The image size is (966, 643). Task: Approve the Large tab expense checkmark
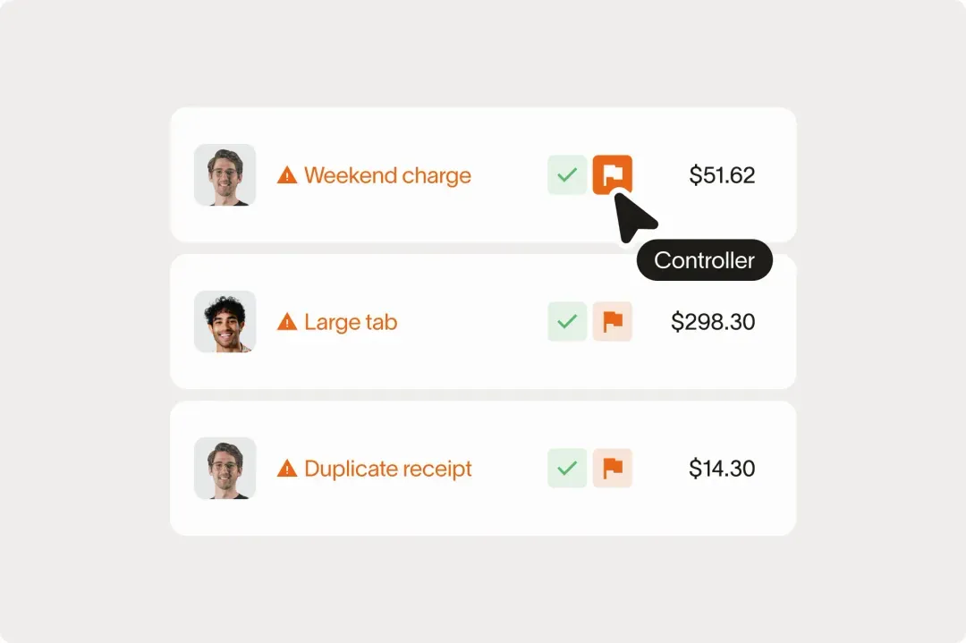(567, 322)
